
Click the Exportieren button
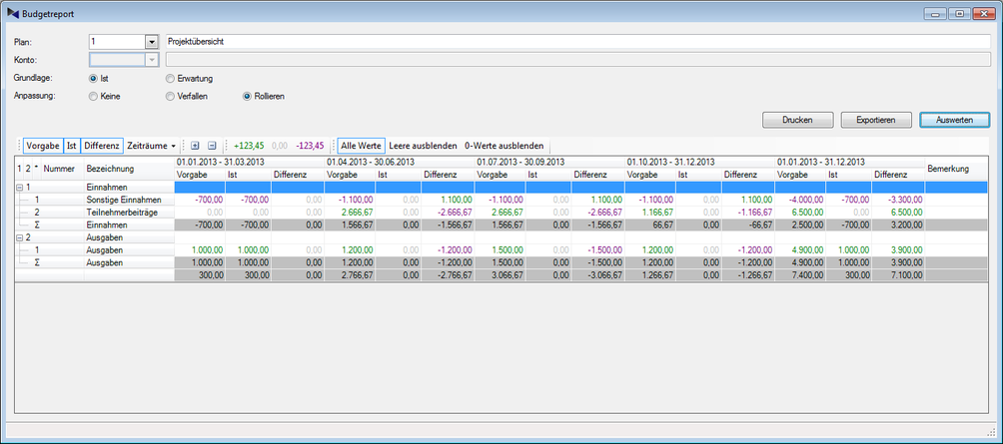876,120
